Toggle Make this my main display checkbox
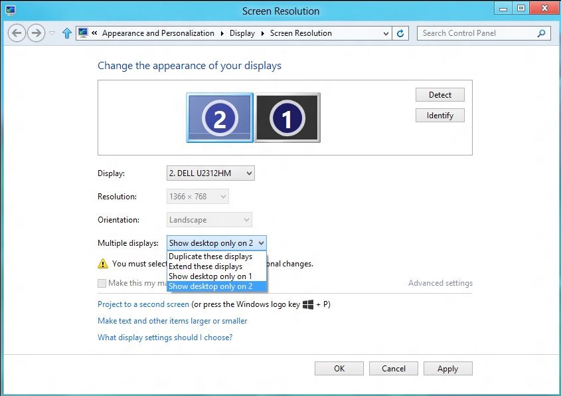The width and height of the screenshot is (561, 396). 102,283
